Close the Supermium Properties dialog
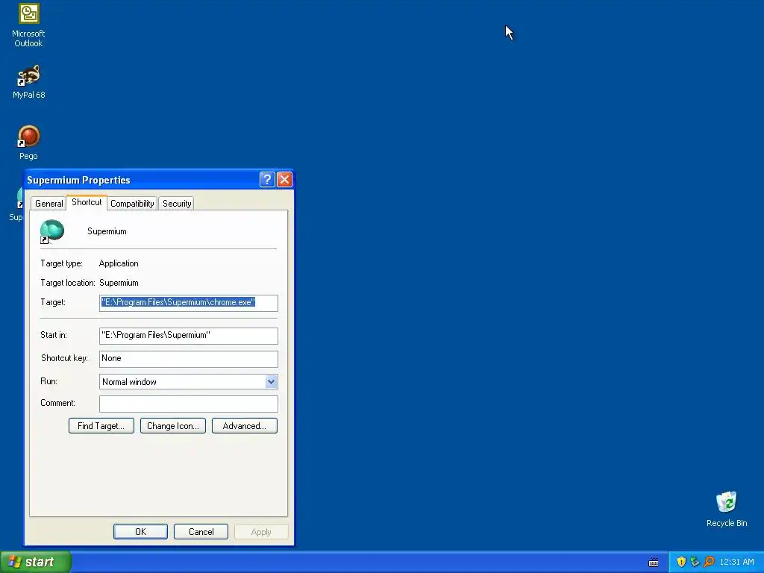This screenshot has width=764, height=573. click(x=284, y=179)
